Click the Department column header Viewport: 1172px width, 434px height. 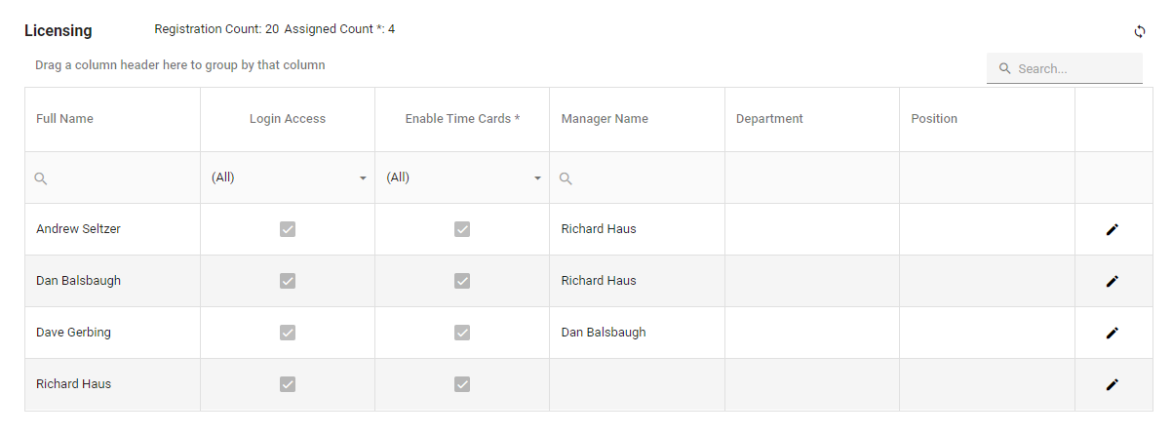tap(769, 119)
